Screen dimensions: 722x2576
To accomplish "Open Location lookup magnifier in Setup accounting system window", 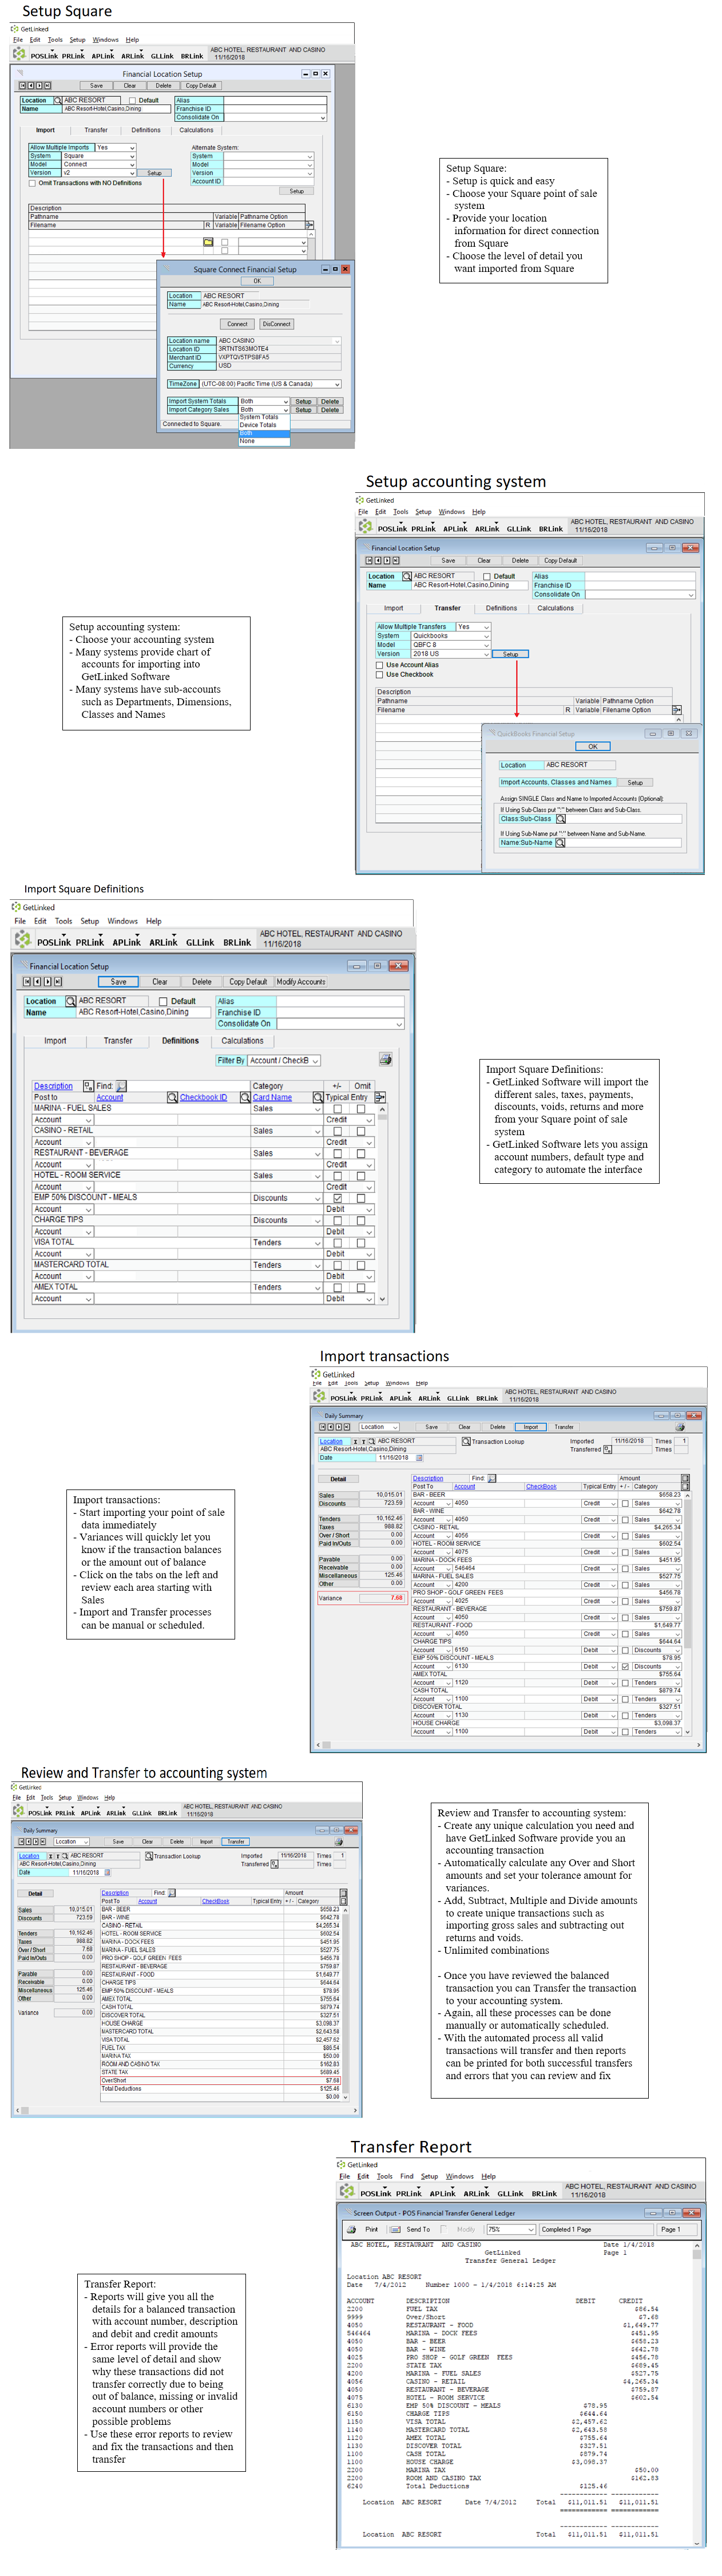I will [x=407, y=576].
